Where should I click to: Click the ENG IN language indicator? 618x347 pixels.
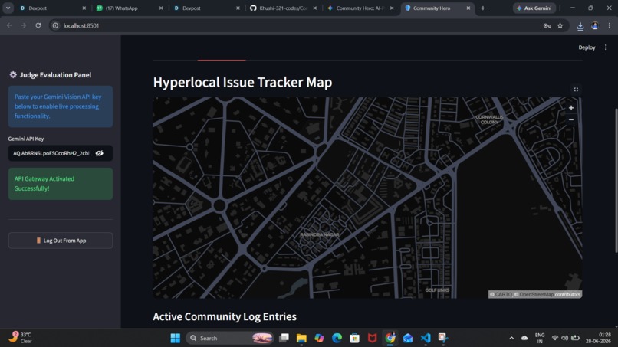coord(540,338)
